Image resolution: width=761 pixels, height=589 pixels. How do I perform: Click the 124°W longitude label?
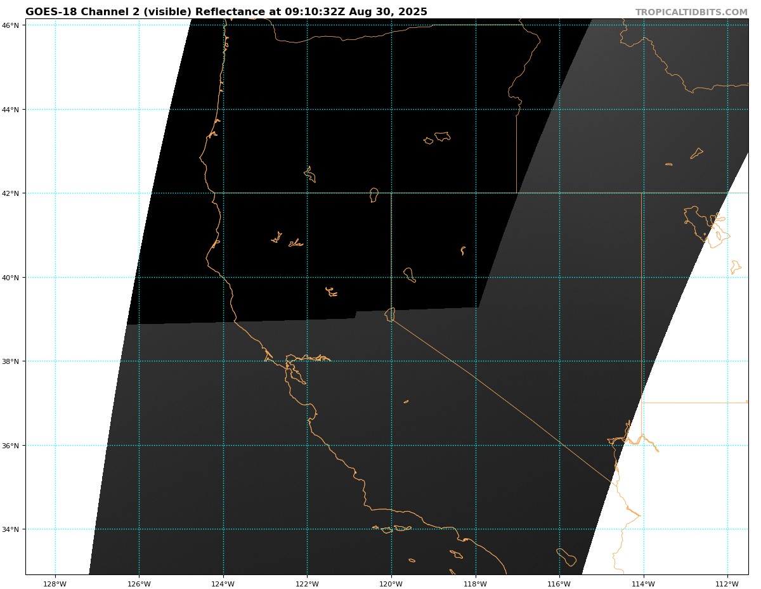pyautogui.click(x=223, y=584)
